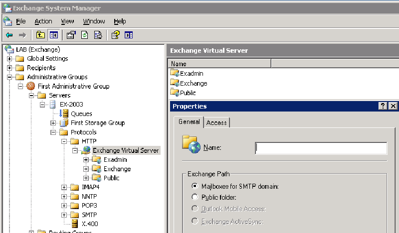The width and height of the screenshot is (399, 233).
Task: Select the "Administrative Groups" tree item text
Action: 57,77
